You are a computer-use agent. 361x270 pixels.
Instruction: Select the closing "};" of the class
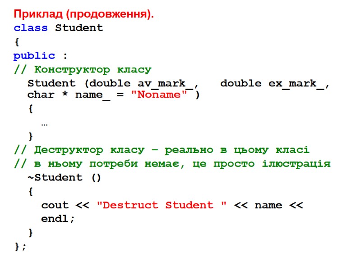coord(19,247)
